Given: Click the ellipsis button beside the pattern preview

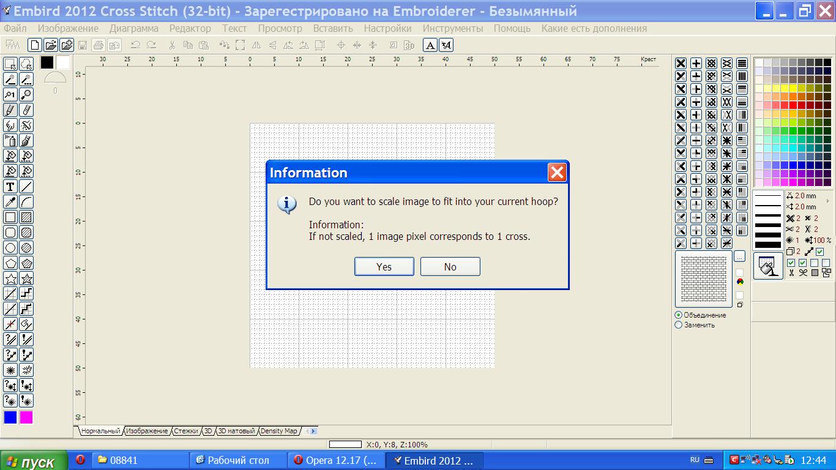Looking at the screenshot, I should click(740, 256).
